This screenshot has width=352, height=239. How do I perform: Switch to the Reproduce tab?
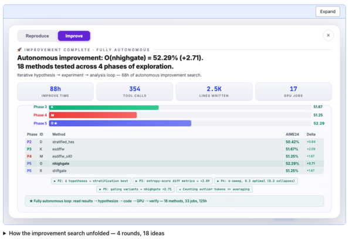click(x=38, y=36)
